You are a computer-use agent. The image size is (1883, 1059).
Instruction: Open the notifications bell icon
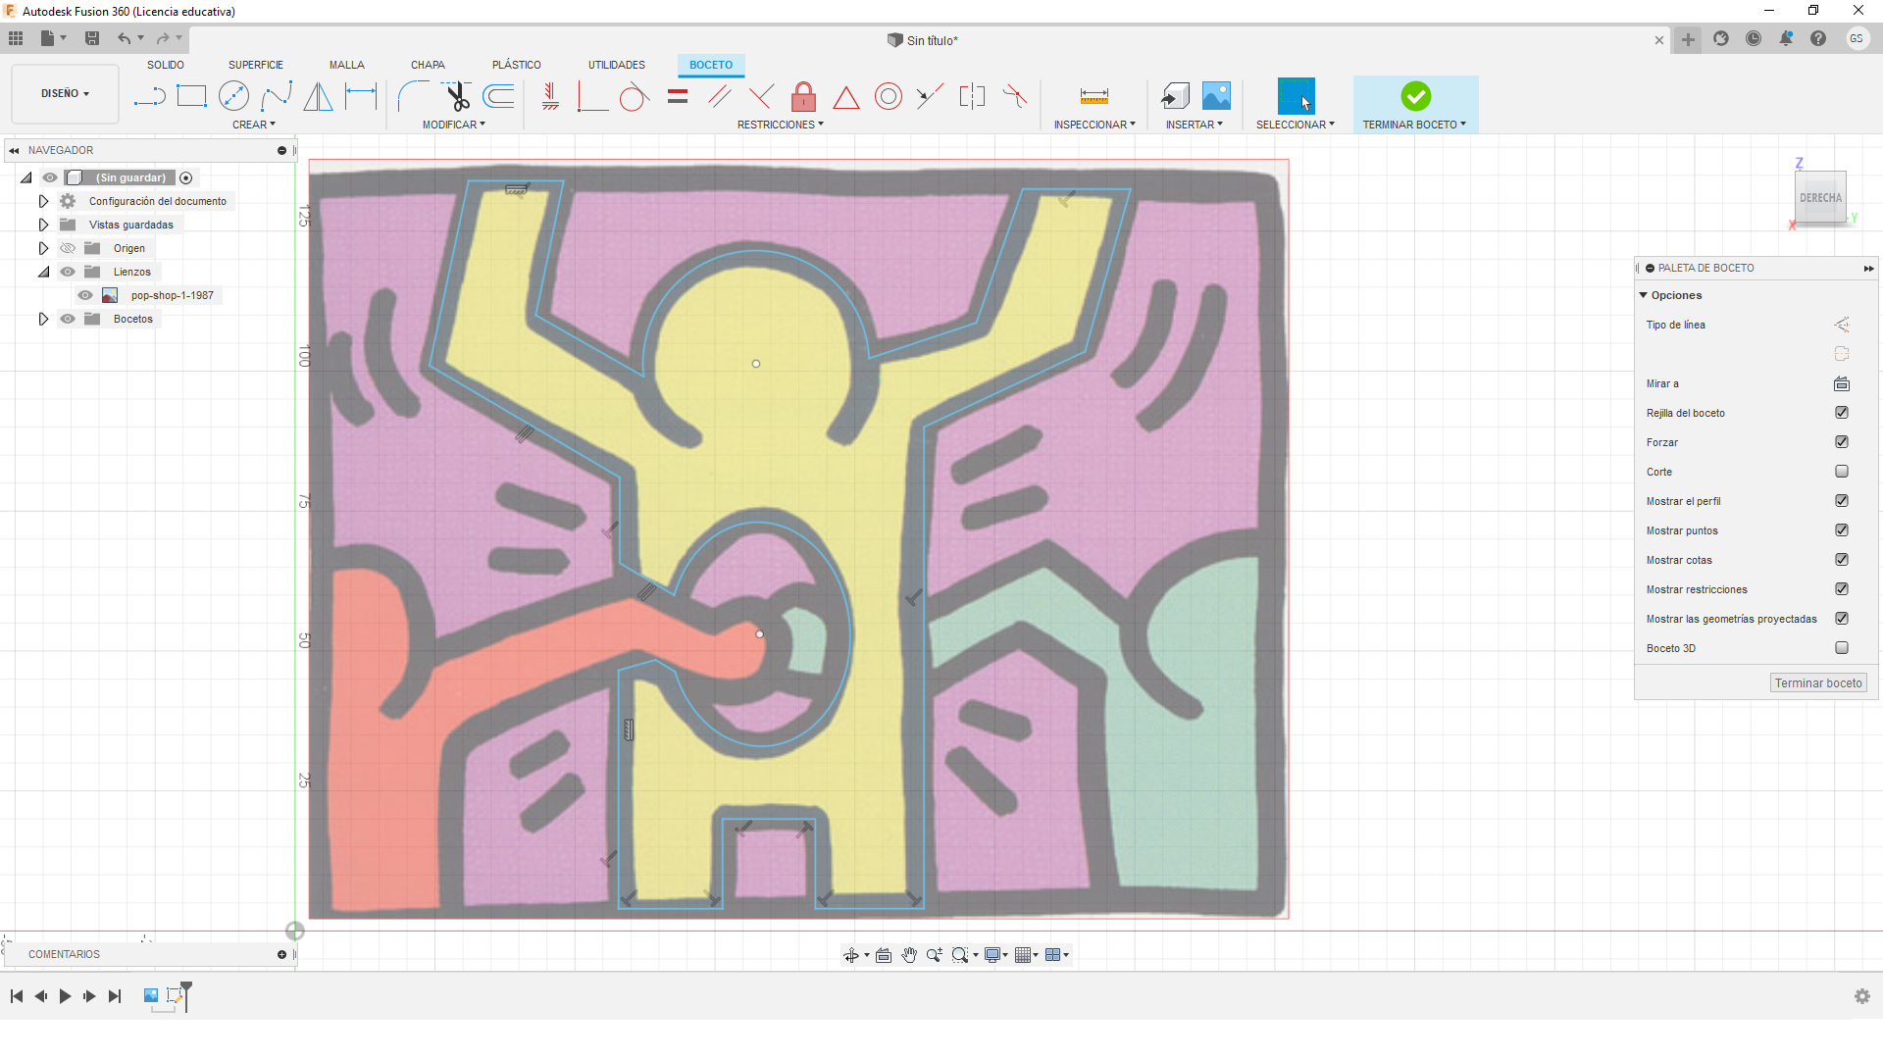[1786, 38]
